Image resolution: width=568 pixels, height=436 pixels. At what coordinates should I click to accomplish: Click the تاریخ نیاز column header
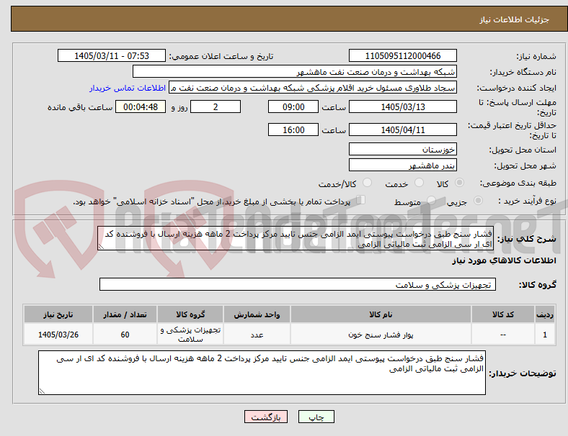tap(58, 314)
